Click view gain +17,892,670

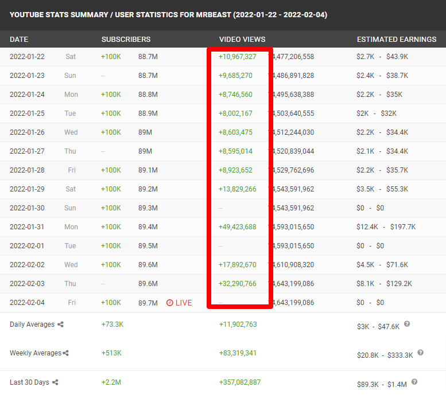click(x=238, y=265)
